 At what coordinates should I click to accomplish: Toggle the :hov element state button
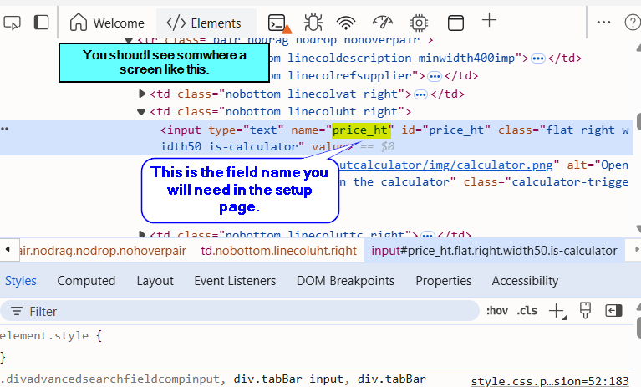(496, 311)
